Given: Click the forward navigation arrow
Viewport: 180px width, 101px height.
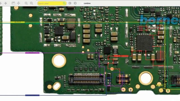Looking at the screenshot, I should [x=5, y=3].
